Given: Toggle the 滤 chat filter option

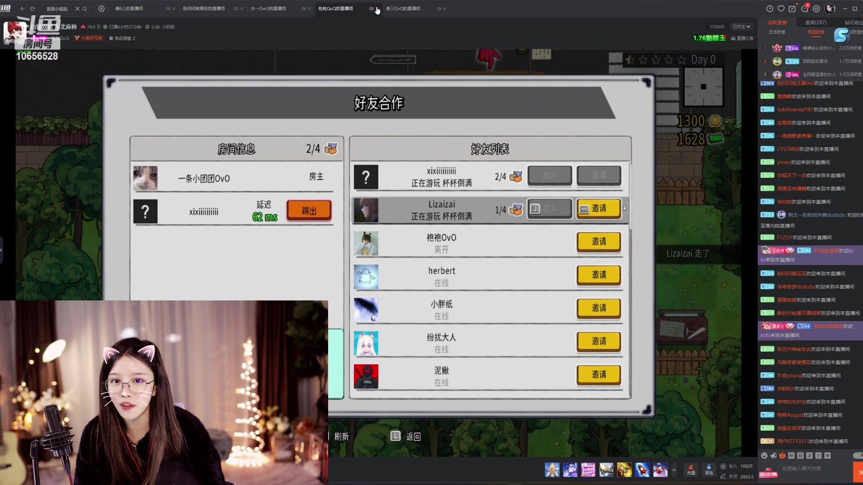Looking at the screenshot, I should click(x=809, y=455).
